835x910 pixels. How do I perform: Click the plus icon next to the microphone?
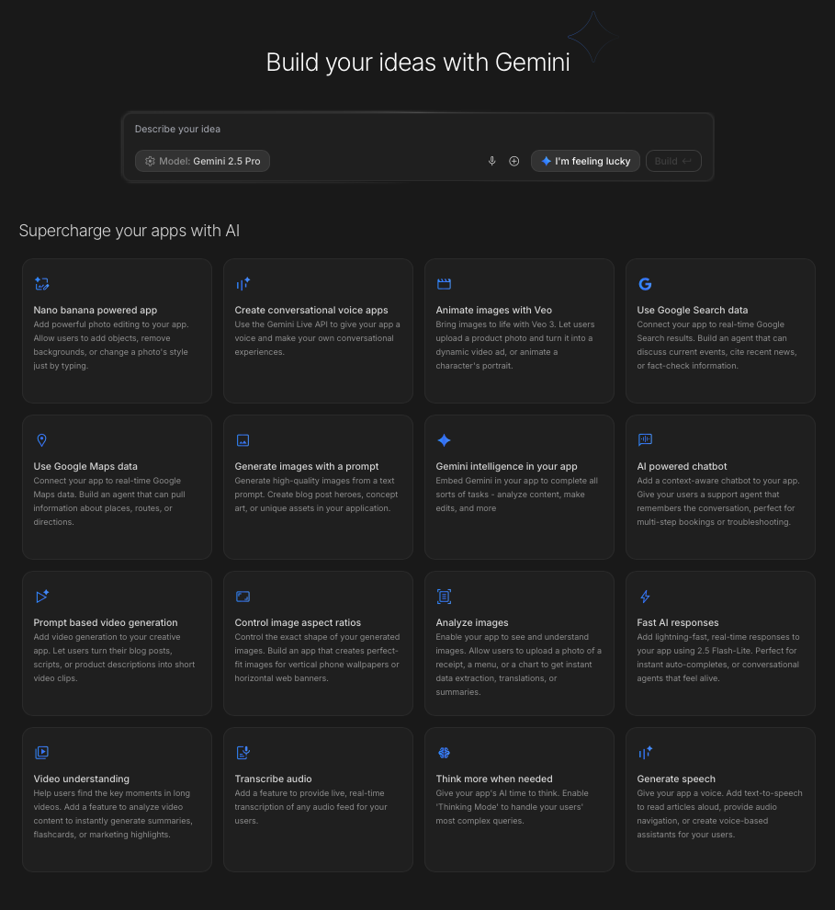coord(513,161)
